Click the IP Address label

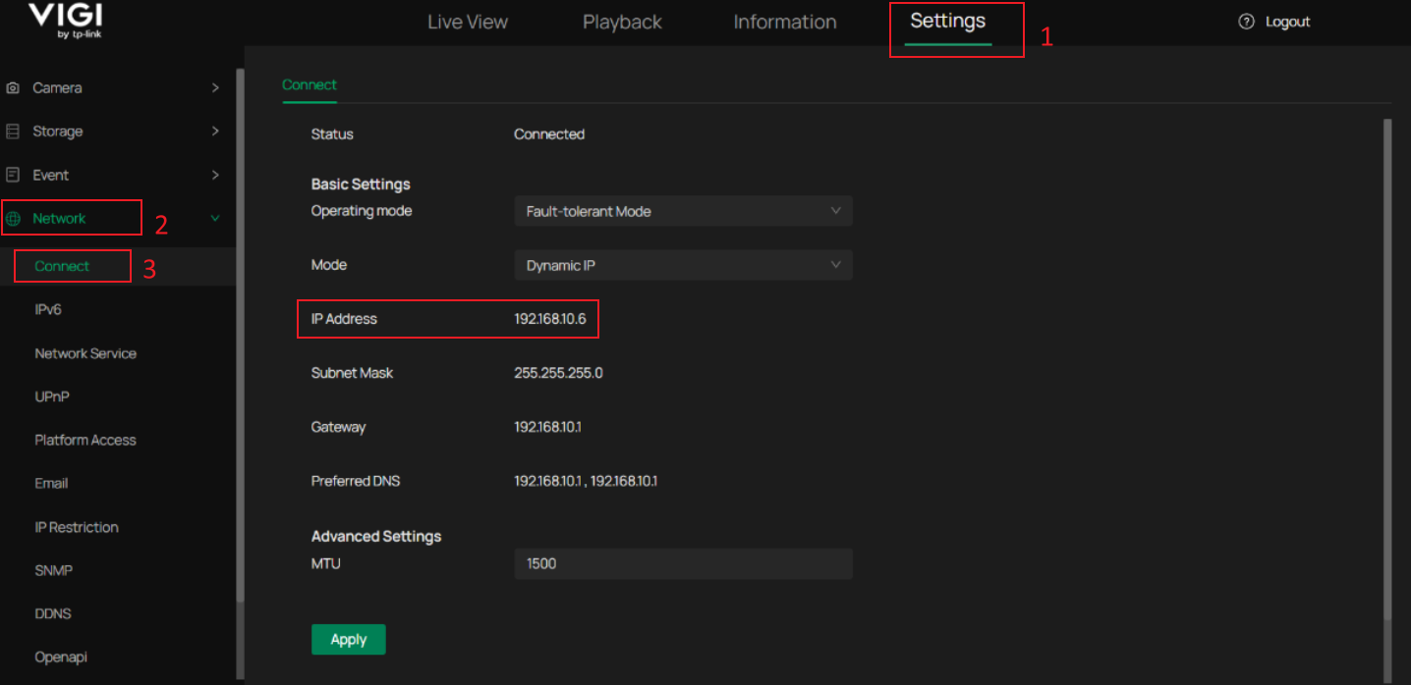[344, 319]
